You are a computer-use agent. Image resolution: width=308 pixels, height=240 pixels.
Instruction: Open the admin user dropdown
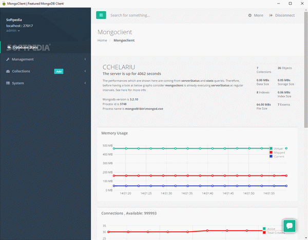click(x=13, y=31)
